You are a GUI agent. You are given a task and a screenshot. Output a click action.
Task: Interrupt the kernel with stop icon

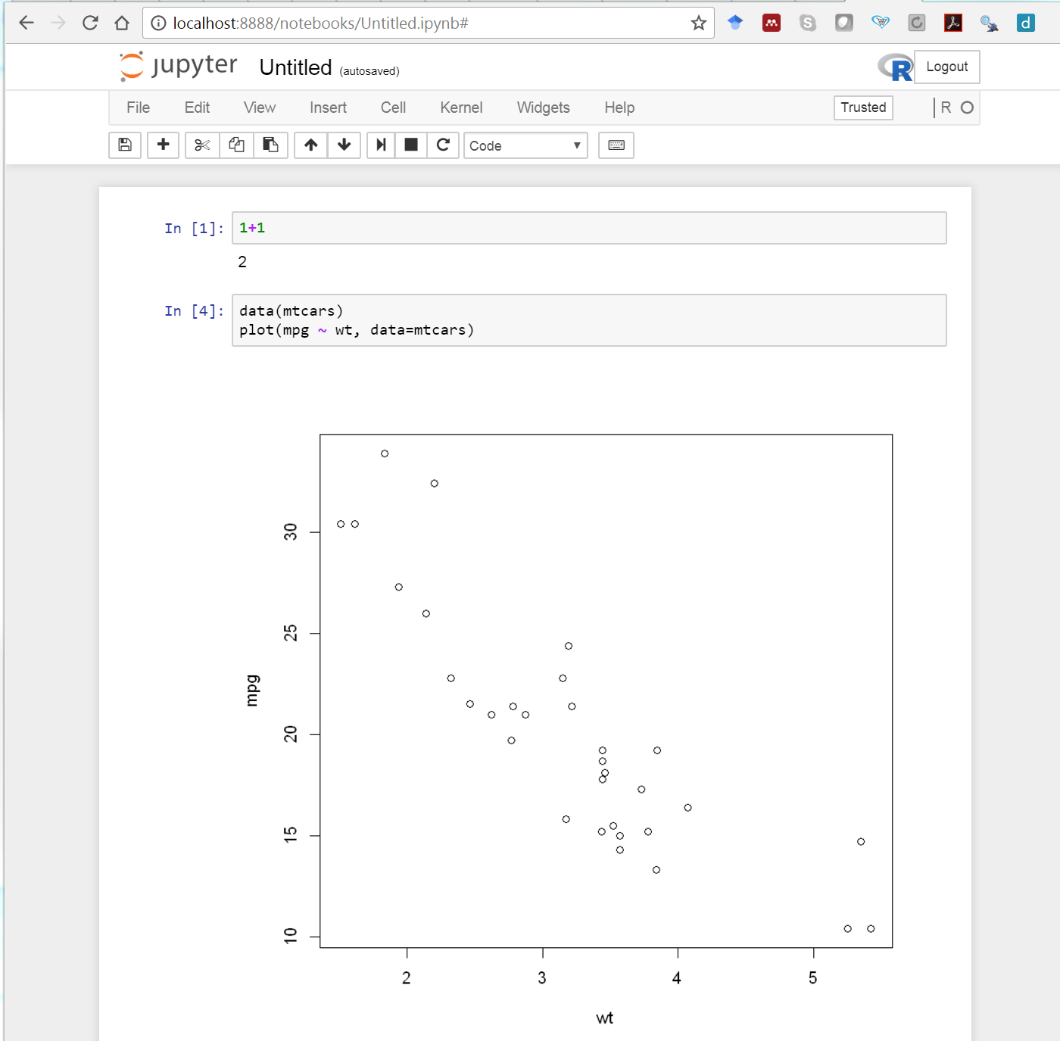[x=411, y=145]
